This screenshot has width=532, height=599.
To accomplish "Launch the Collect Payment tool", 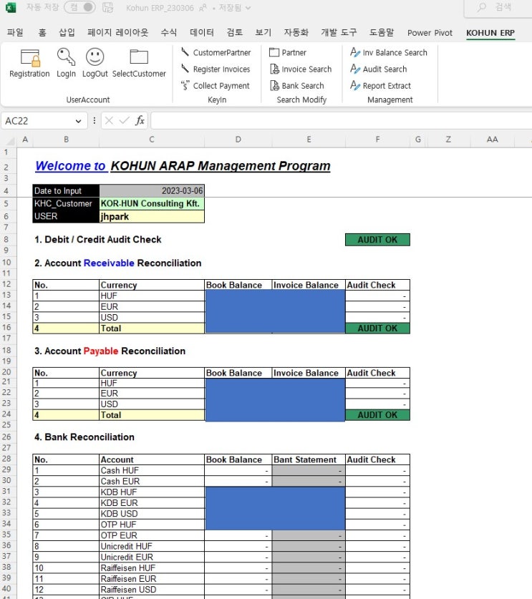I will pos(216,86).
